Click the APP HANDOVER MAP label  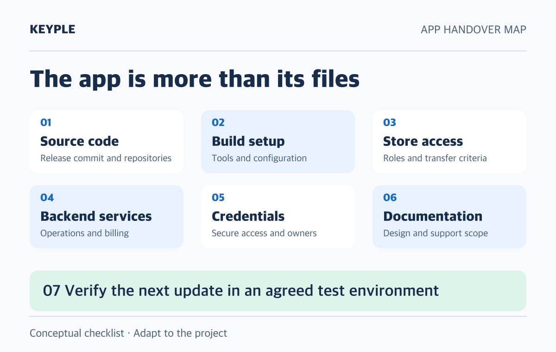[474, 30]
